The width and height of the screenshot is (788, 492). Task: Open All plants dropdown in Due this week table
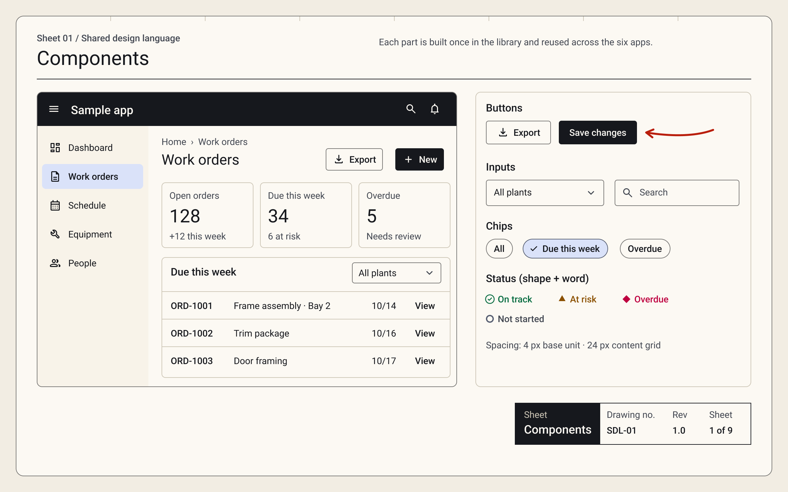[396, 273]
